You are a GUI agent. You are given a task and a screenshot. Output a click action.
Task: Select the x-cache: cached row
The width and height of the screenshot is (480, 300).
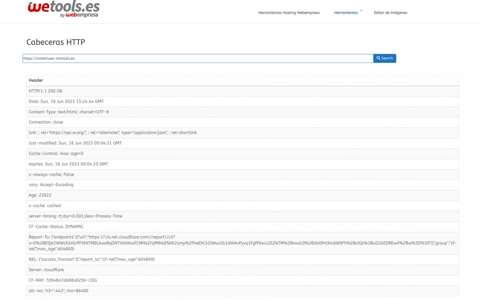242,206
